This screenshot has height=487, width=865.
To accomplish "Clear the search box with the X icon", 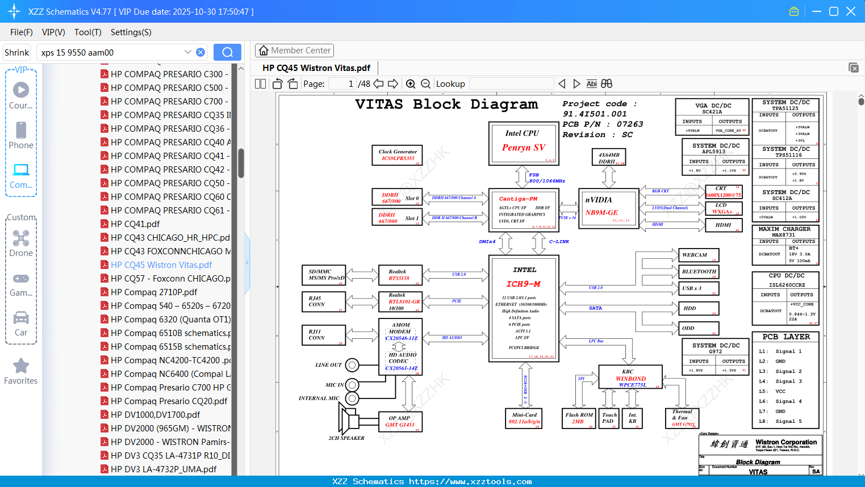I will pos(200,52).
